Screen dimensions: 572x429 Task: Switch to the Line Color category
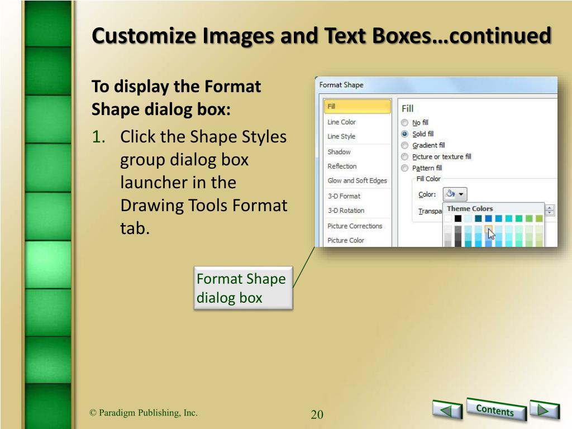357,122
